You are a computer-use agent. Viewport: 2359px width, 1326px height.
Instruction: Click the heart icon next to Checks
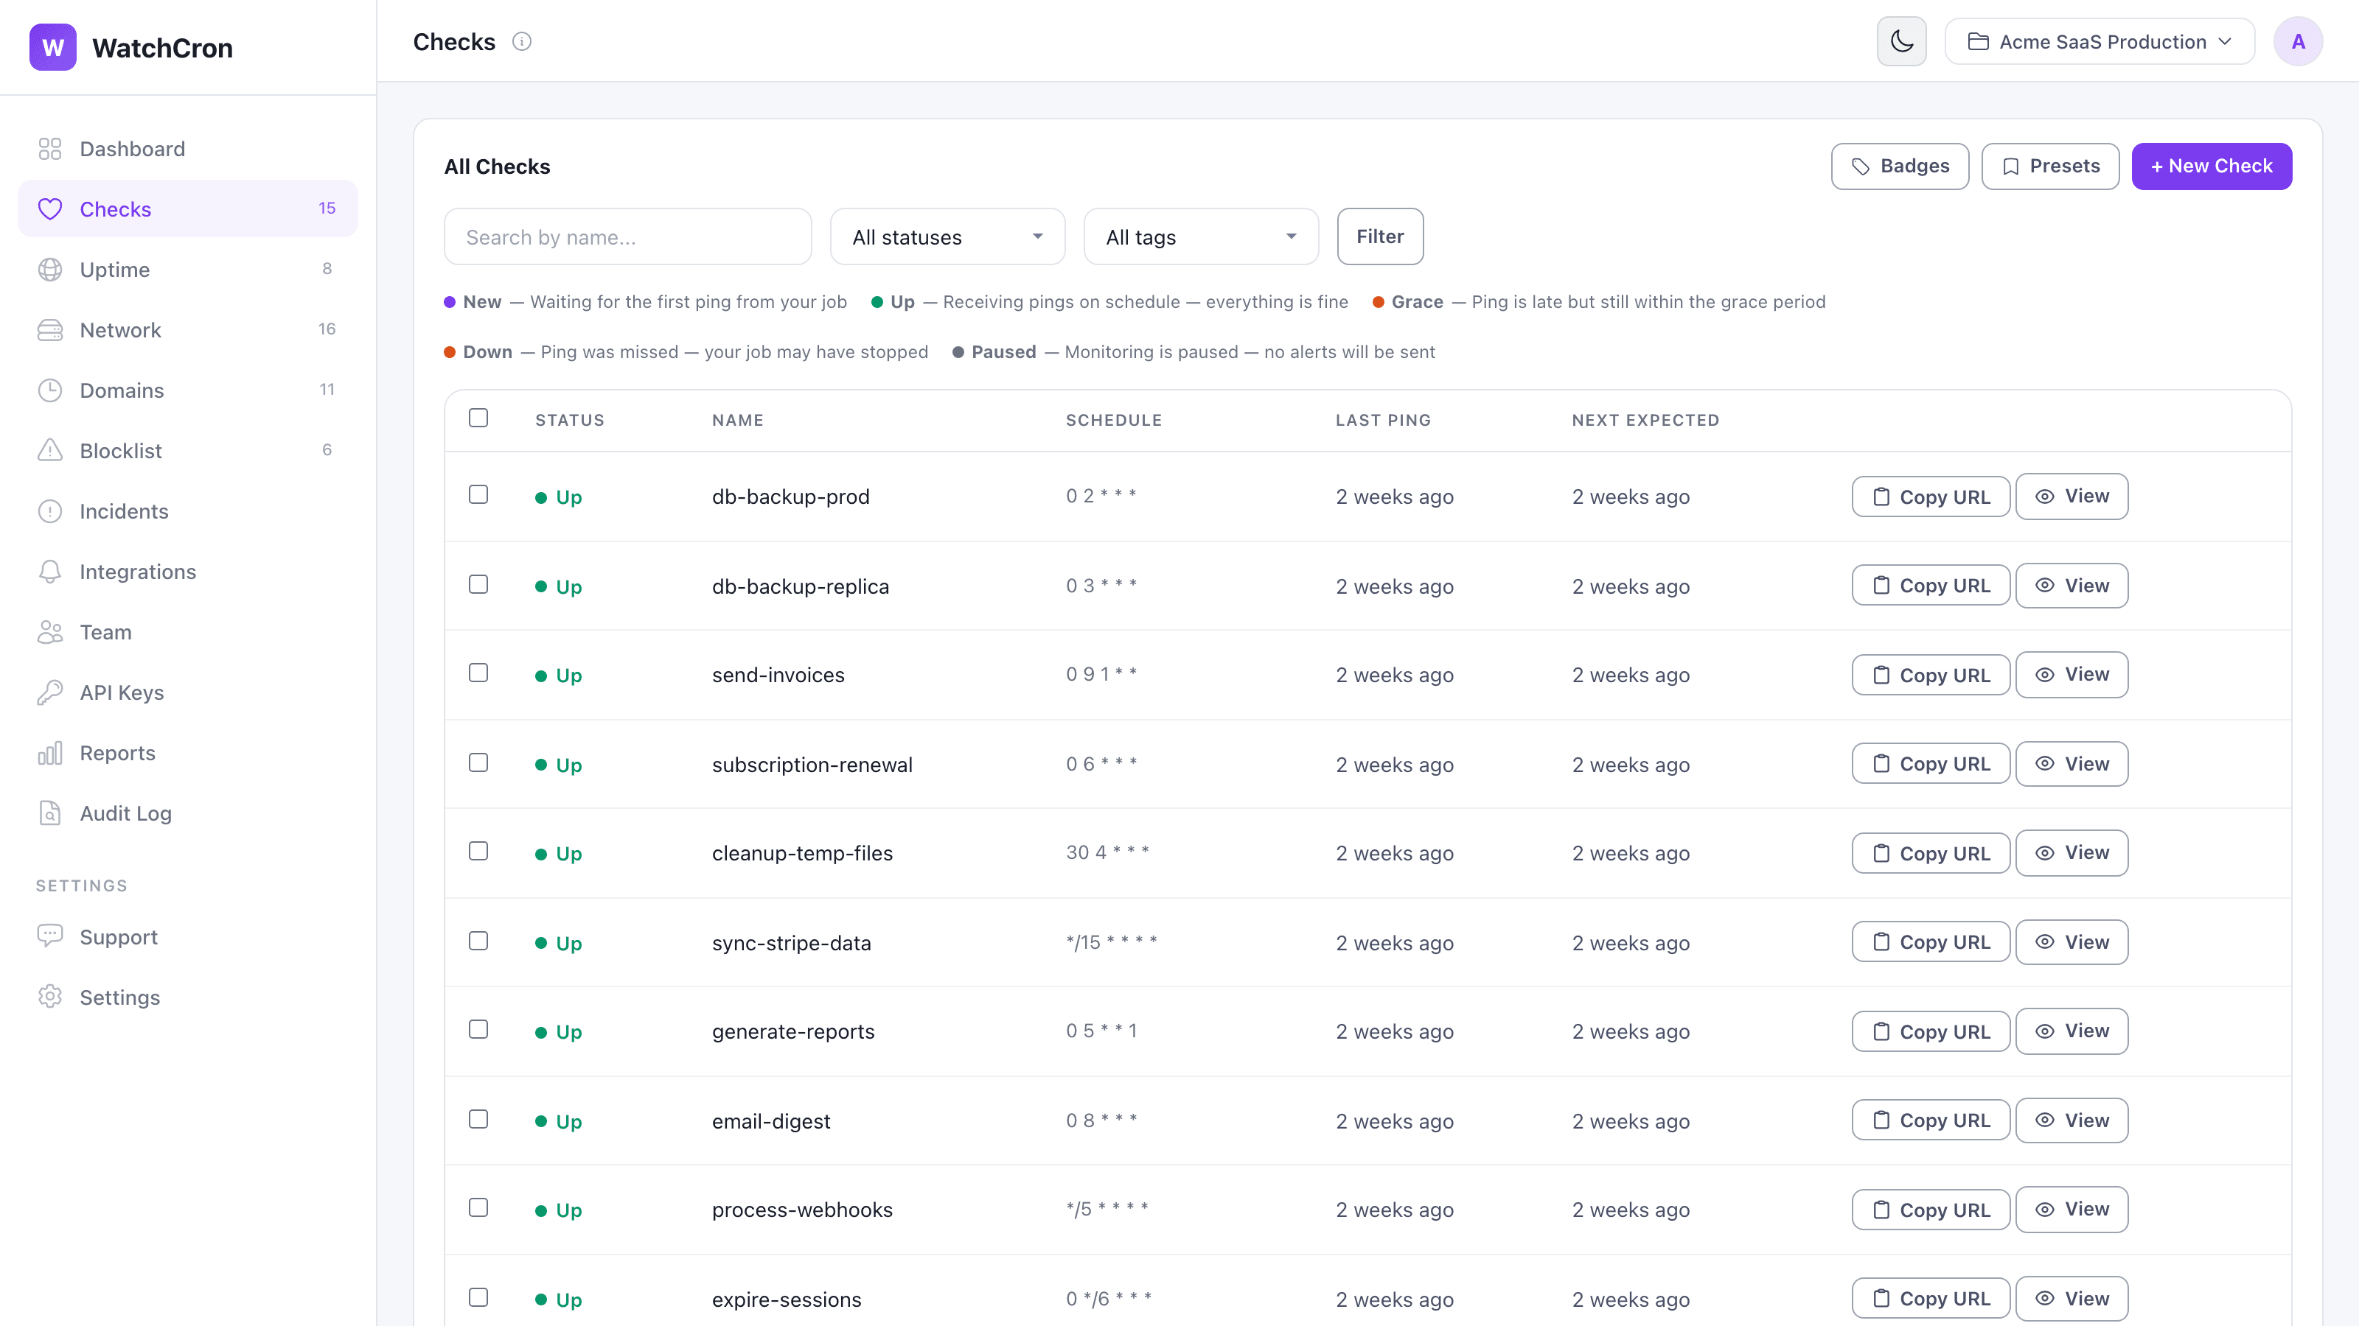click(x=50, y=209)
